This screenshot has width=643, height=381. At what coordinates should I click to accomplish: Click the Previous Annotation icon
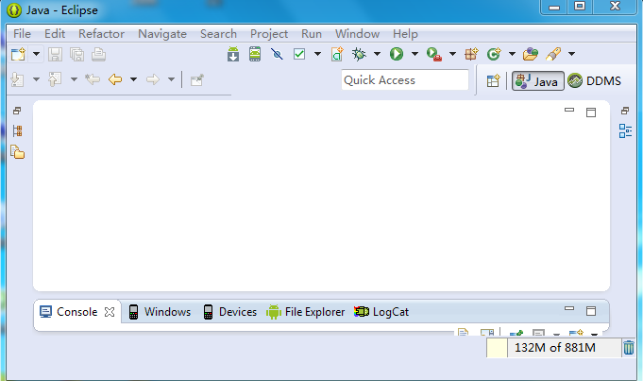[55, 79]
